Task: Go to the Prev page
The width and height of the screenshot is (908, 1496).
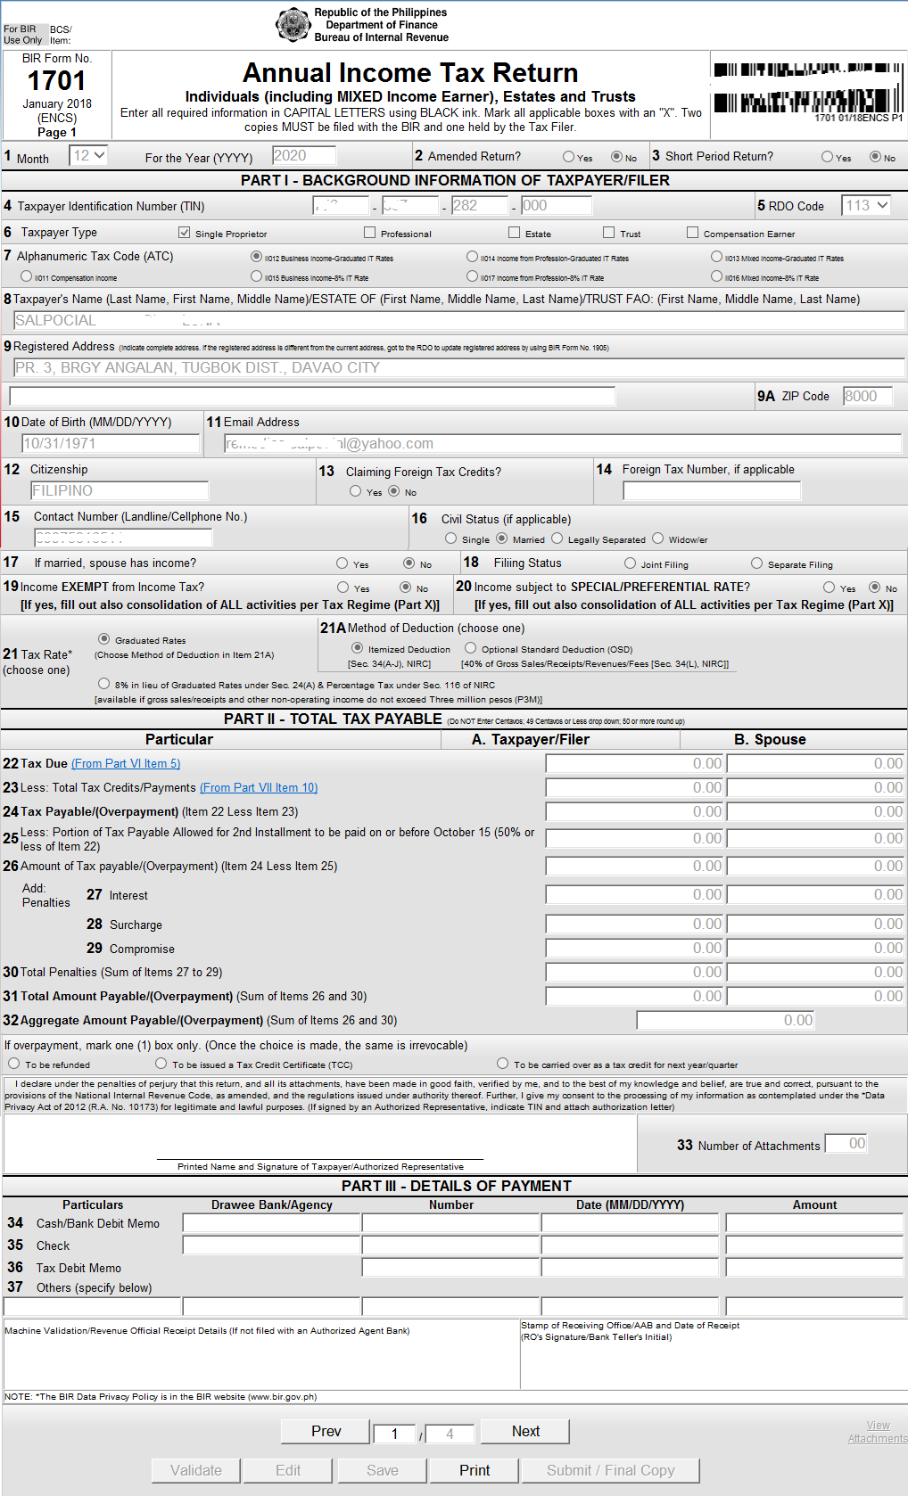Action: click(x=326, y=1431)
